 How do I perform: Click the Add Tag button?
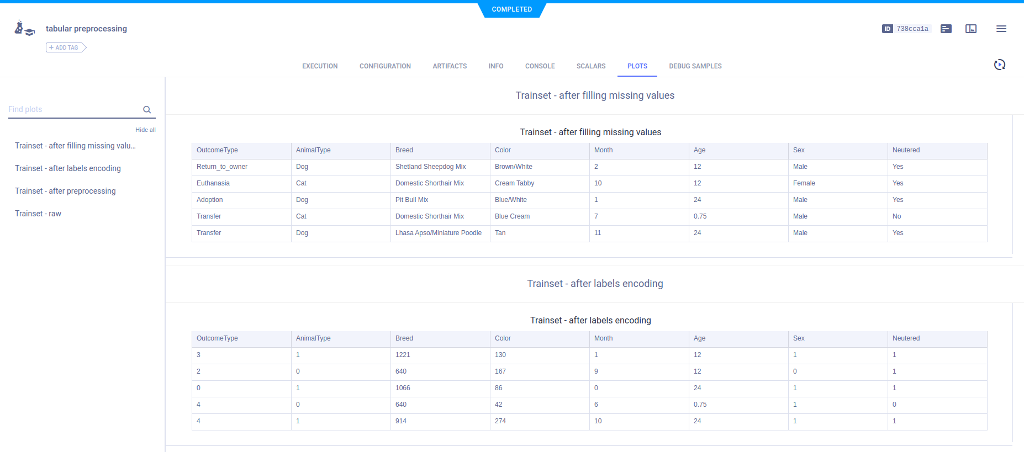66,47
